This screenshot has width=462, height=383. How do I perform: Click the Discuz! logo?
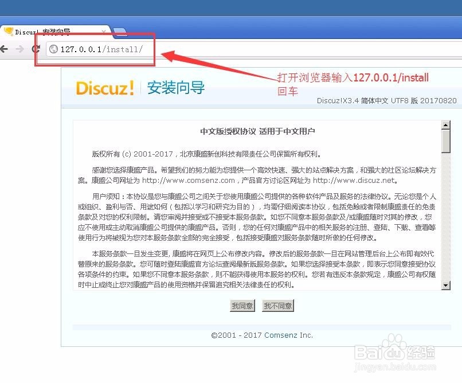[105, 88]
